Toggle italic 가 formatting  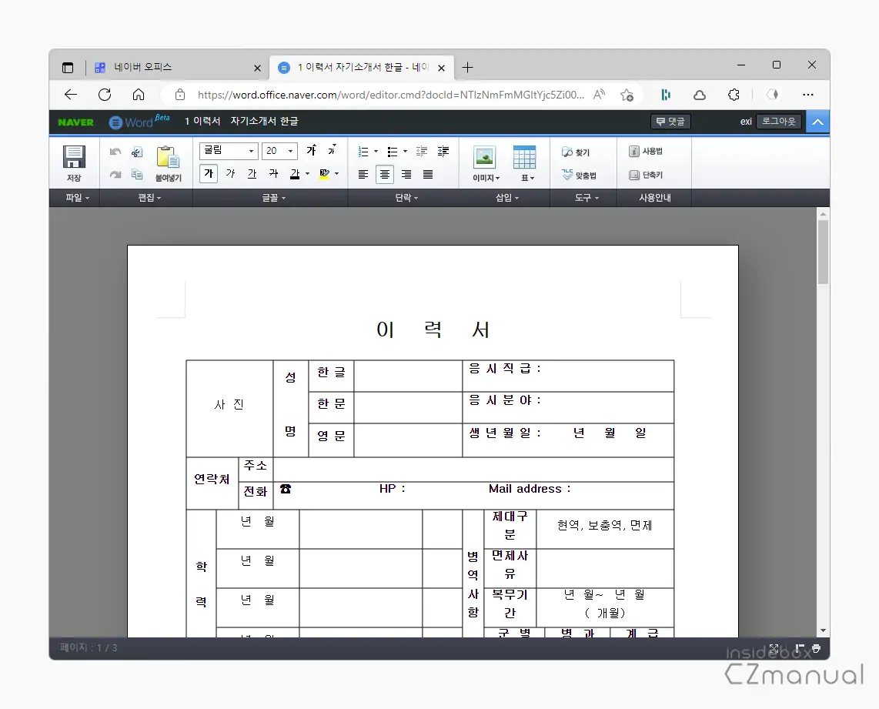point(230,173)
